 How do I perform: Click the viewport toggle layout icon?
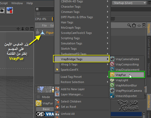[x=32, y=29]
